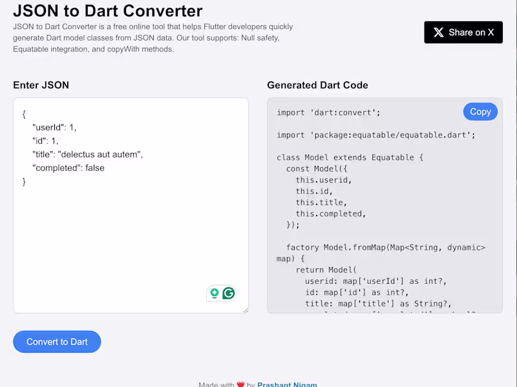Copy the generated Dart code
The height and width of the screenshot is (387, 517).
[480, 112]
